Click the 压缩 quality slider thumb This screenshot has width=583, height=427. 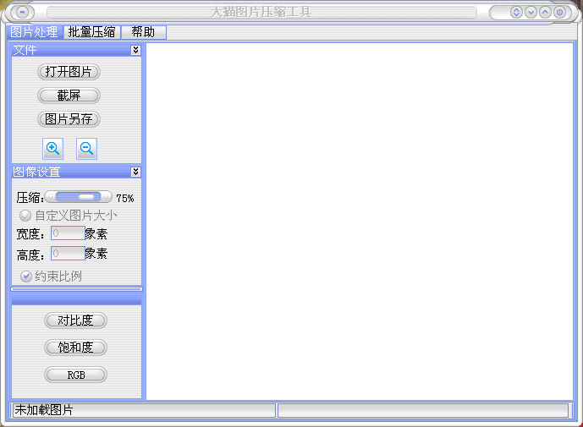pos(86,197)
